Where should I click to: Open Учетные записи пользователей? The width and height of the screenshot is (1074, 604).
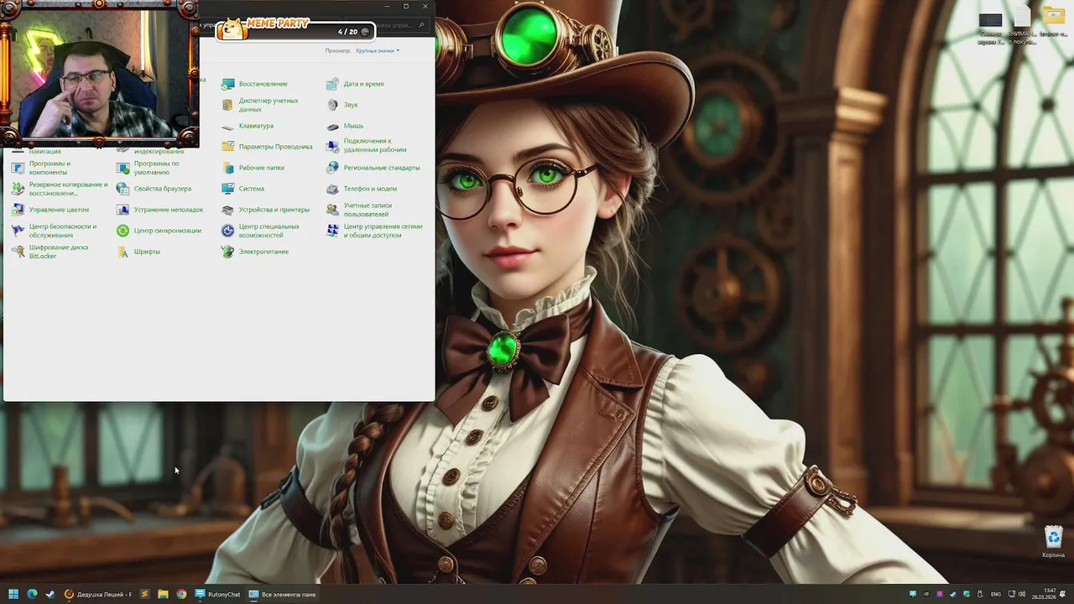(359, 210)
